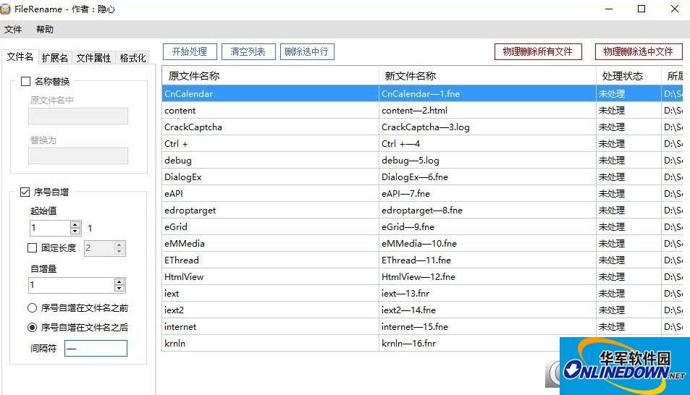Open the 文件 menu

(13, 30)
